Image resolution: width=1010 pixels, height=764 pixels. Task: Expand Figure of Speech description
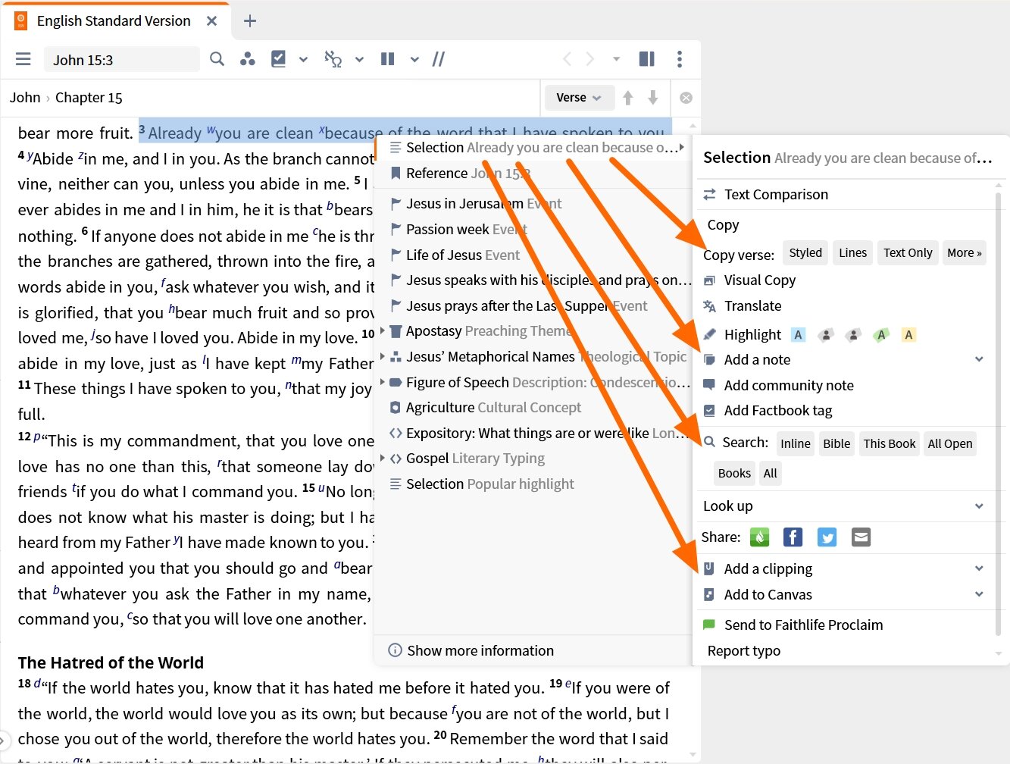(x=383, y=382)
